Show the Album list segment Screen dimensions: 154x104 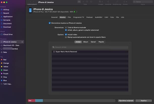86,42
